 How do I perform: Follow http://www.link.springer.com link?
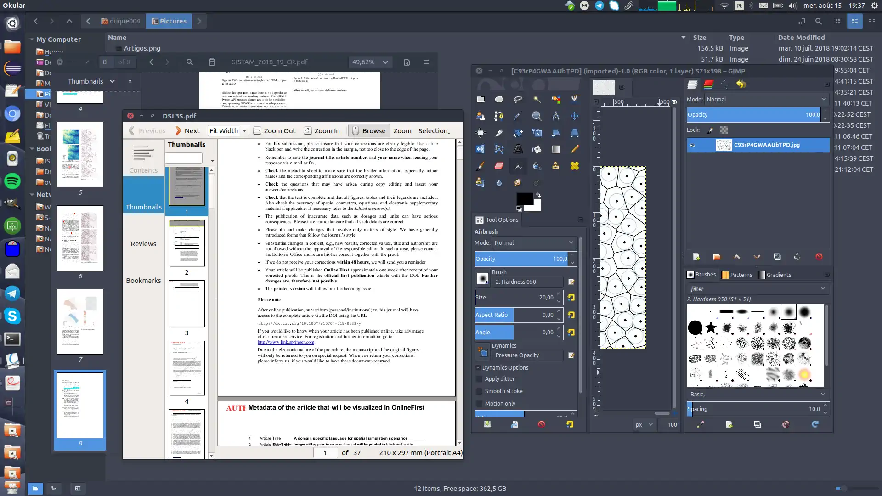tap(286, 342)
